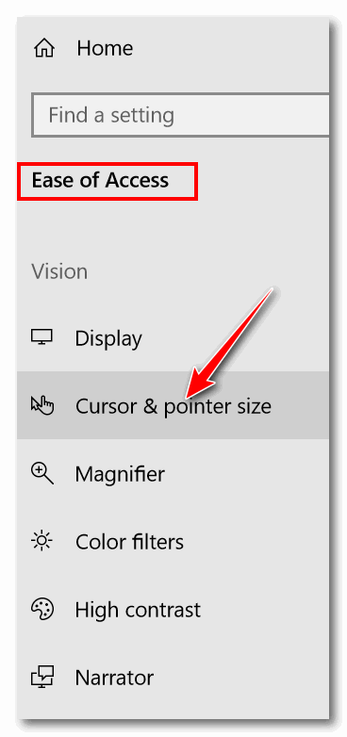Open High contrast settings text

pos(138,610)
